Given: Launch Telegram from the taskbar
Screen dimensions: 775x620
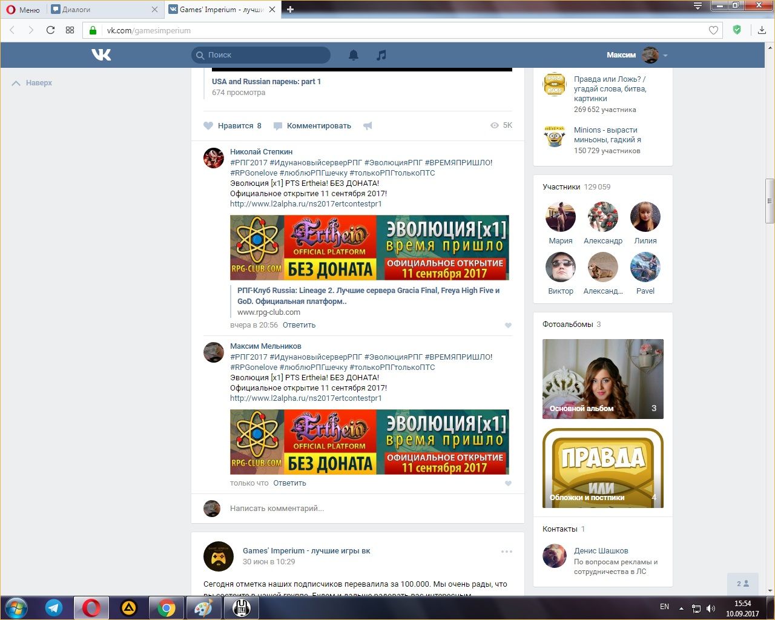Looking at the screenshot, I should 54,608.
